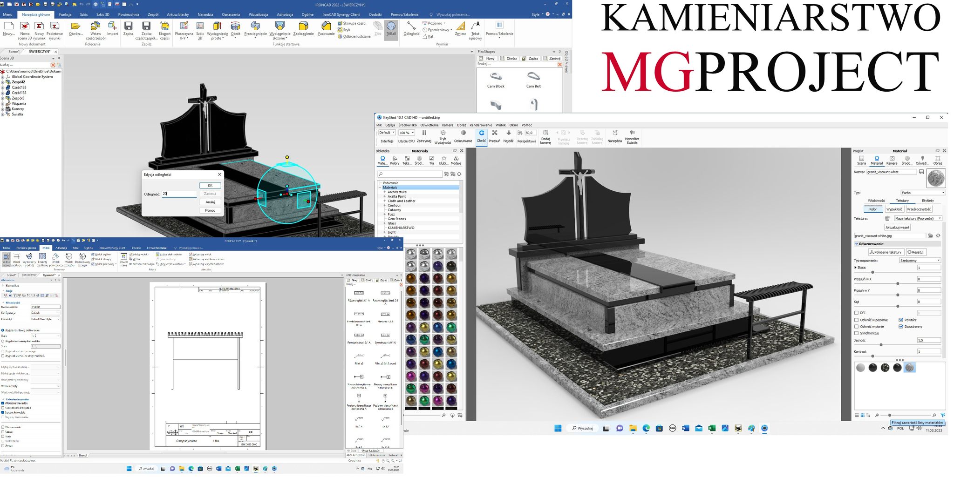This screenshot has width=954, height=477.
Task: Open the Renderowanie menu in KeyShot
Action: (480, 125)
